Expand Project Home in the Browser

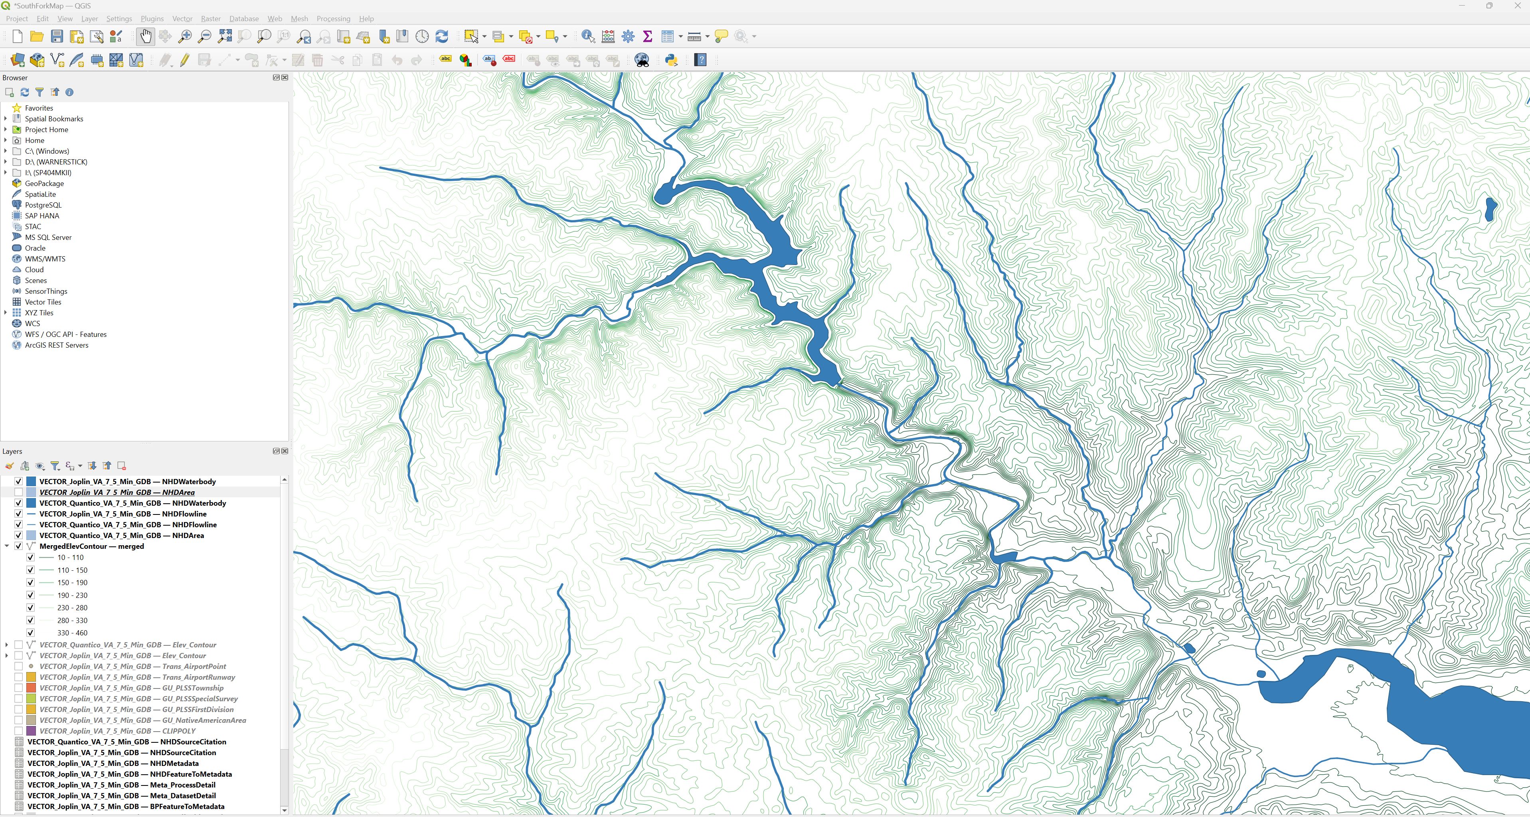5,130
